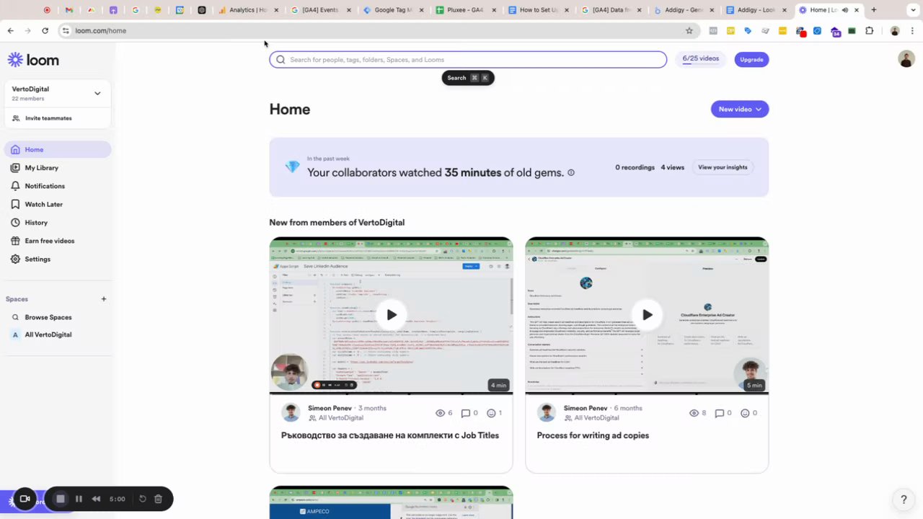The height and width of the screenshot is (519, 923).
Task: Click comments icon on ad copies video
Action: (720, 413)
